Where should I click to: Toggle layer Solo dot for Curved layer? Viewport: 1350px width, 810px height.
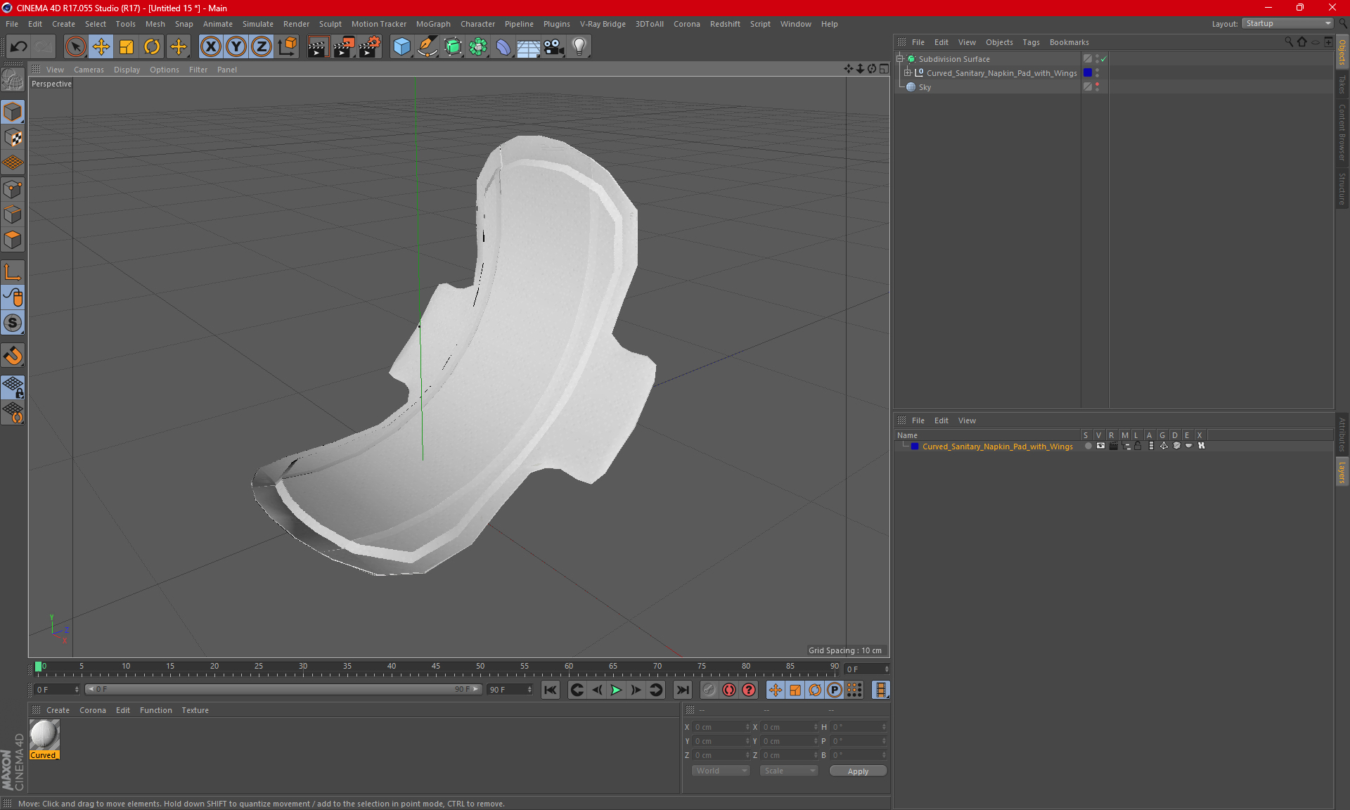[x=1088, y=446]
